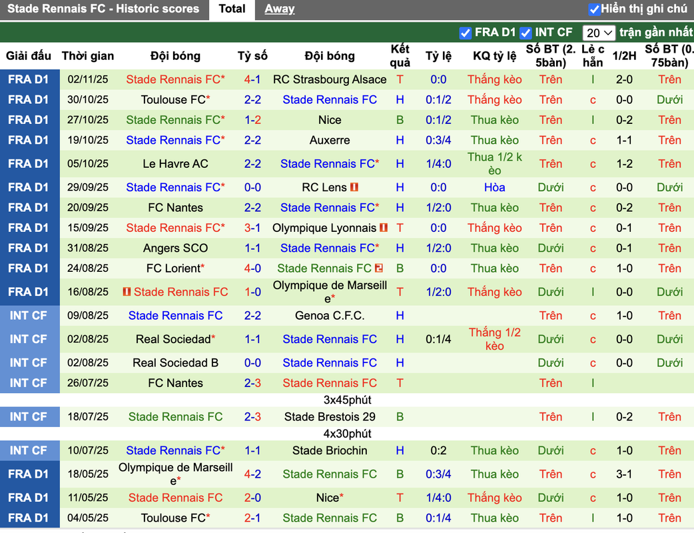Open RC Strasbourg Alsace team link
This screenshot has height=533, width=694.
pos(330,80)
